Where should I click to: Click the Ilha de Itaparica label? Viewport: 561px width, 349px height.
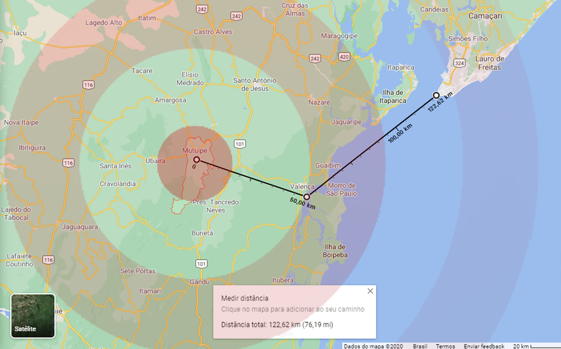tap(393, 96)
